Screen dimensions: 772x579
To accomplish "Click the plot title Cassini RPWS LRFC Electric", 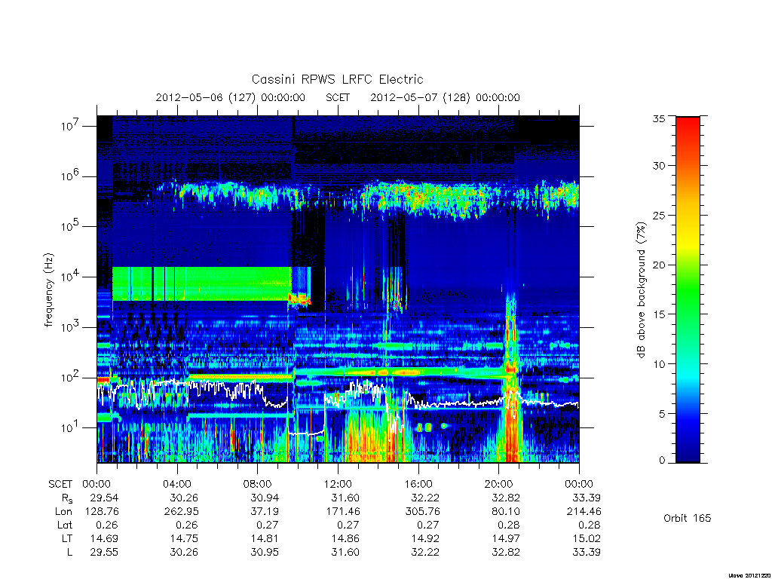I will [337, 79].
